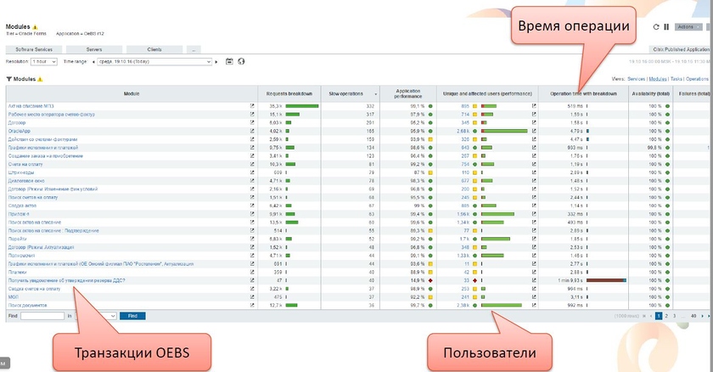Image resolution: width=713 pixels, height=372 pixels.
Task: Expand the Resolution dropdown
Action: click(43, 62)
